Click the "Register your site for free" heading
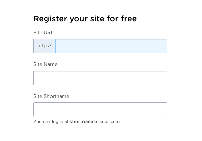Image resolution: width=202 pixels, height=141 pixels. pos(85,19)
